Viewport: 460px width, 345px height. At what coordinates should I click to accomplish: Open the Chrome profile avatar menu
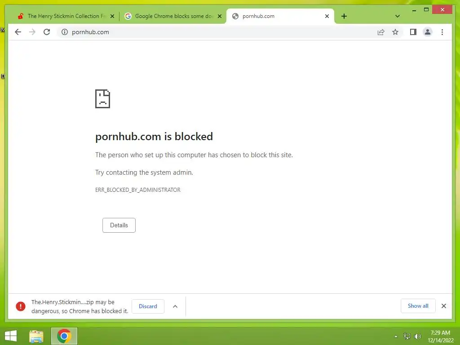(428, 32)
